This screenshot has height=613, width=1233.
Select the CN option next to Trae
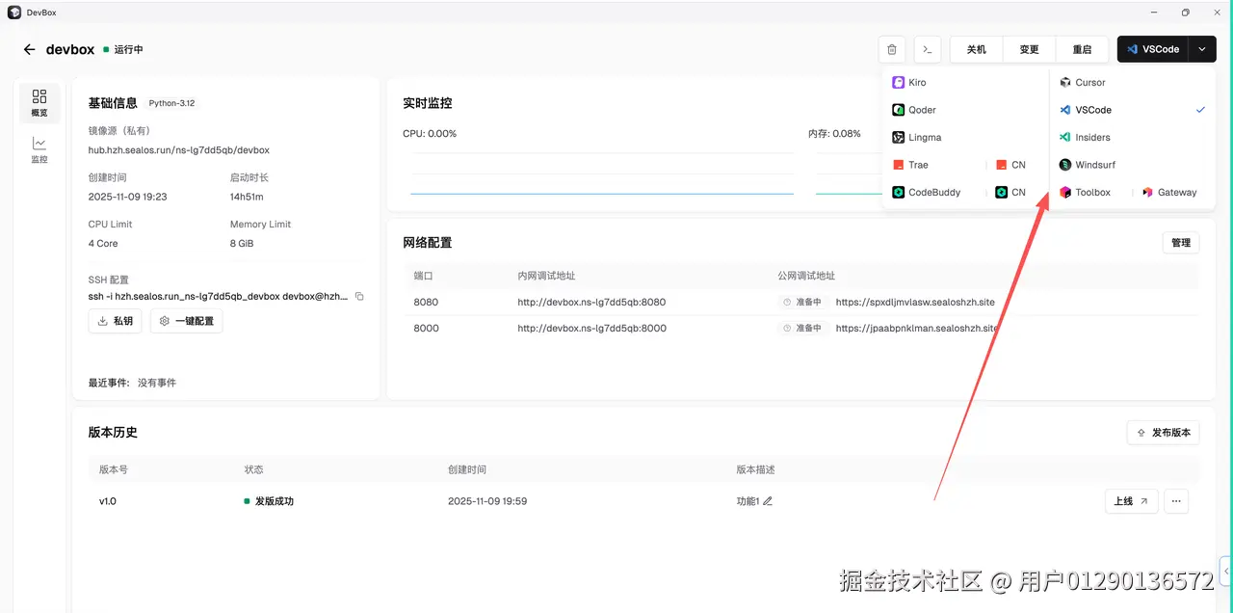(x=1010, y=165)
